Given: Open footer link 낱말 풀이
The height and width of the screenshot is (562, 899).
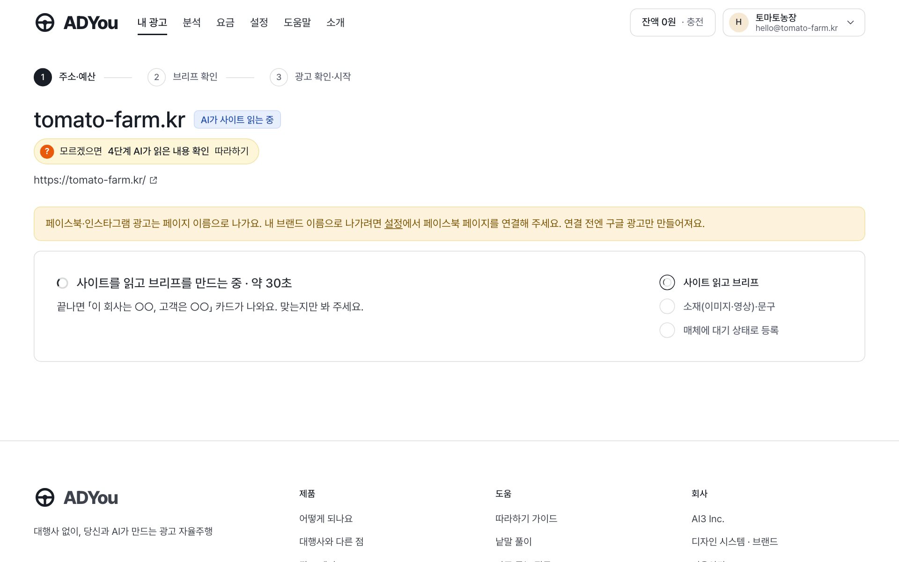Looking at the screenshot, I should tap(514, 541).
